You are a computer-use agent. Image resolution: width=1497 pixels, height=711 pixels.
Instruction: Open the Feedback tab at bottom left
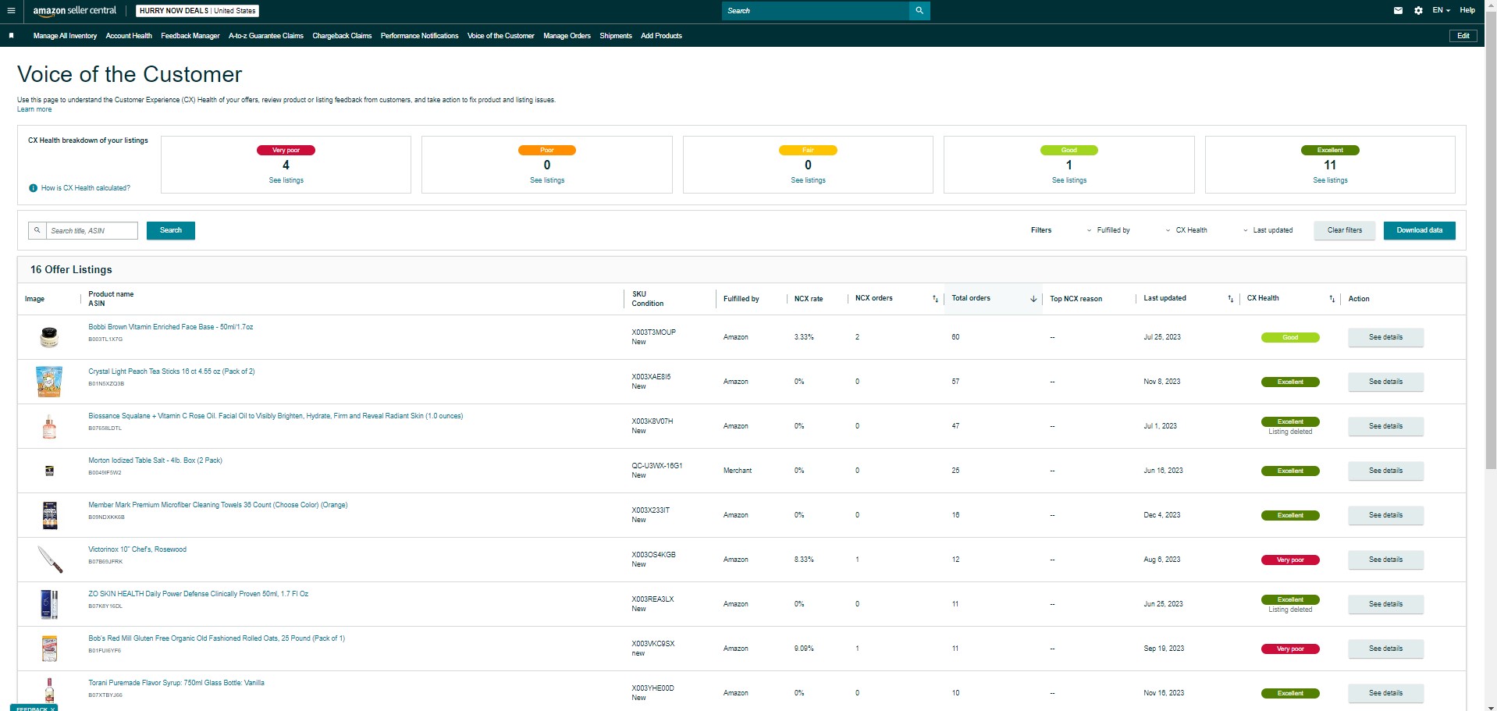[34, 708]
